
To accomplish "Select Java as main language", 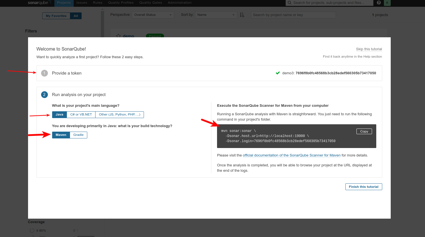I will point(59,114).
